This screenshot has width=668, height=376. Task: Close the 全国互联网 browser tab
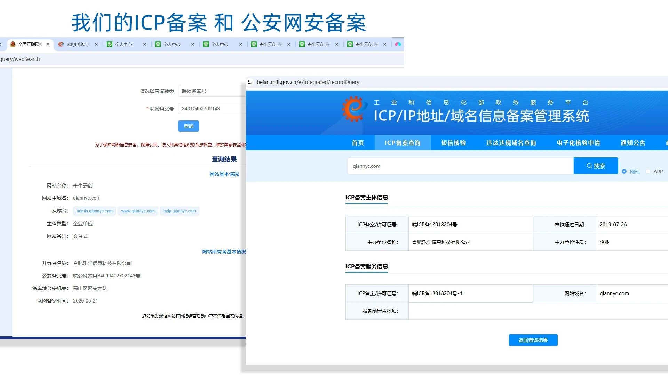coord(48,44)
